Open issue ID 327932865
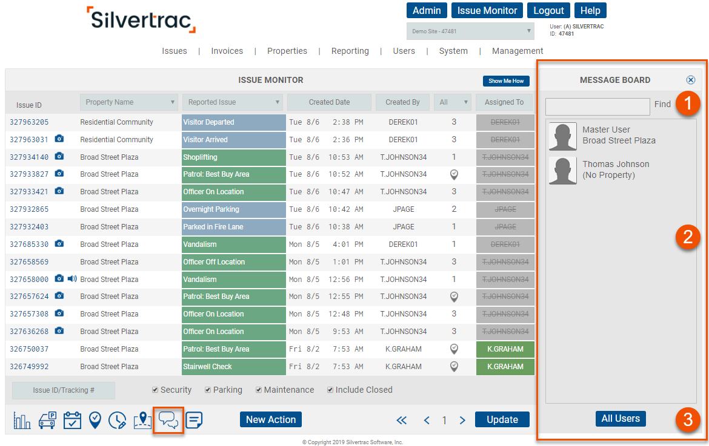 (x=29, y=209)
